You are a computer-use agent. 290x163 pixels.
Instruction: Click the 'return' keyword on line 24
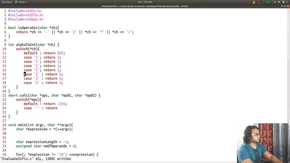[51, 108]
